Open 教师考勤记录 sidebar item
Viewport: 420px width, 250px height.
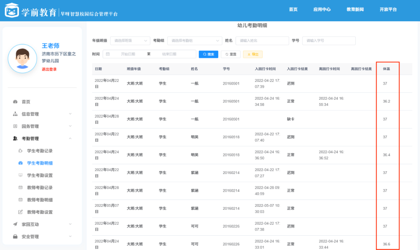[x=40, y=187]
